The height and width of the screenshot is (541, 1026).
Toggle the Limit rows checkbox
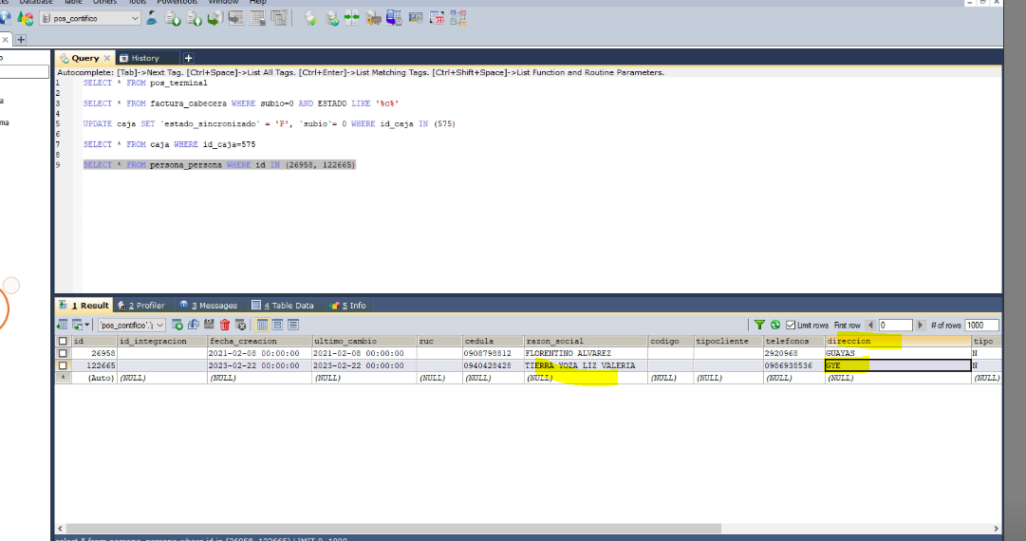[x=791, y=326]
